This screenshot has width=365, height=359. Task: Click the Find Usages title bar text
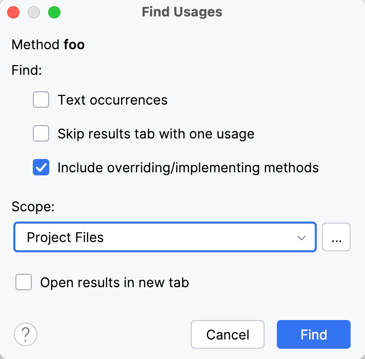[182, 12]
